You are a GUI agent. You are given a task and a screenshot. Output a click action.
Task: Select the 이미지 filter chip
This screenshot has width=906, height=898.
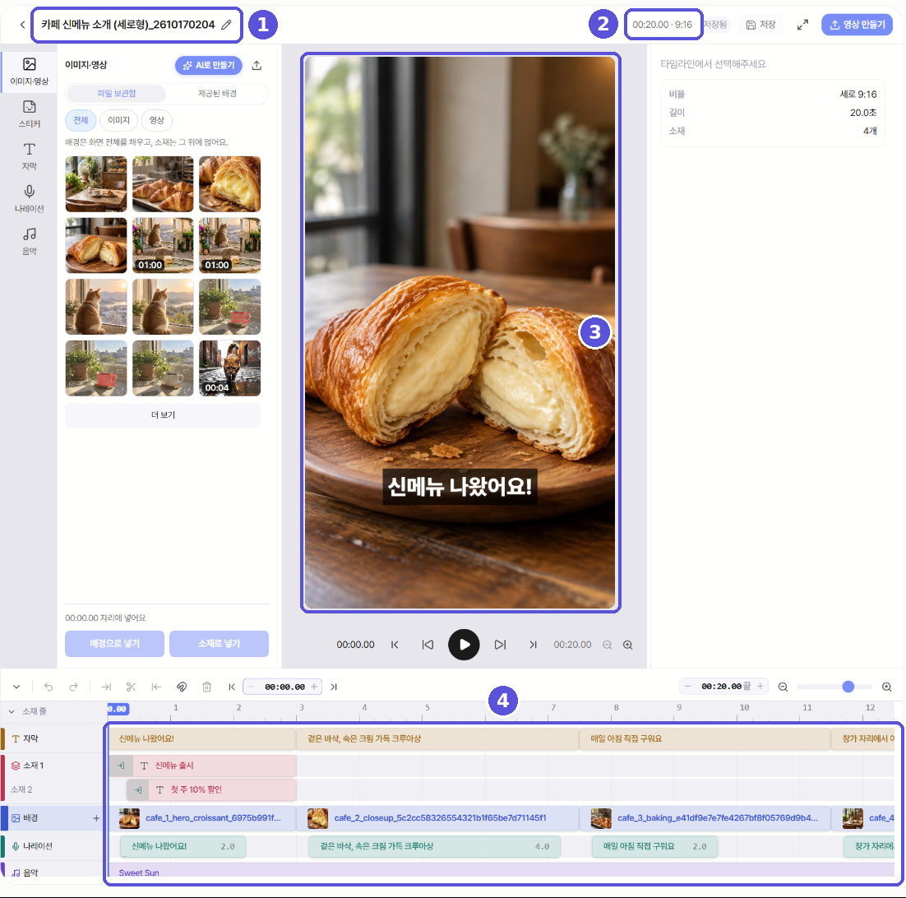coord(118,120)
